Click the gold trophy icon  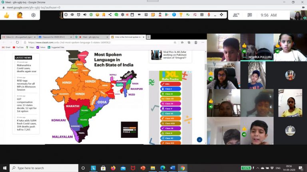click(181, 15)
